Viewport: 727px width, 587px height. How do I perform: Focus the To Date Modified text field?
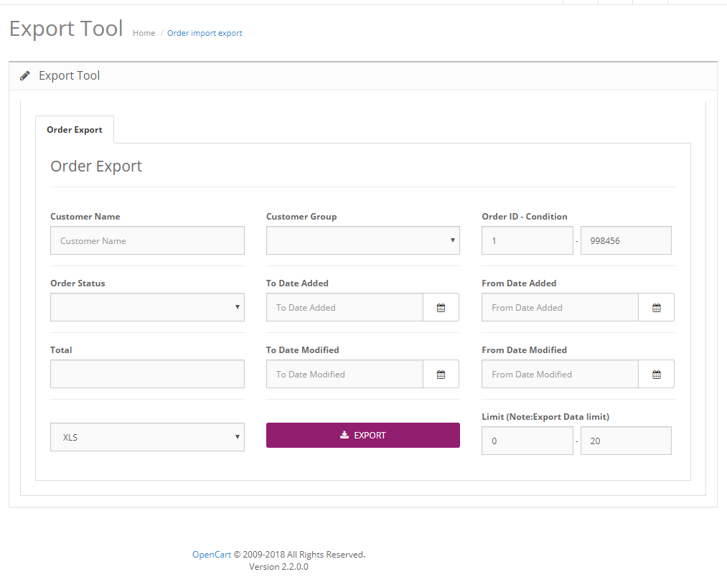pyautogui.click(x=344, y=374)
